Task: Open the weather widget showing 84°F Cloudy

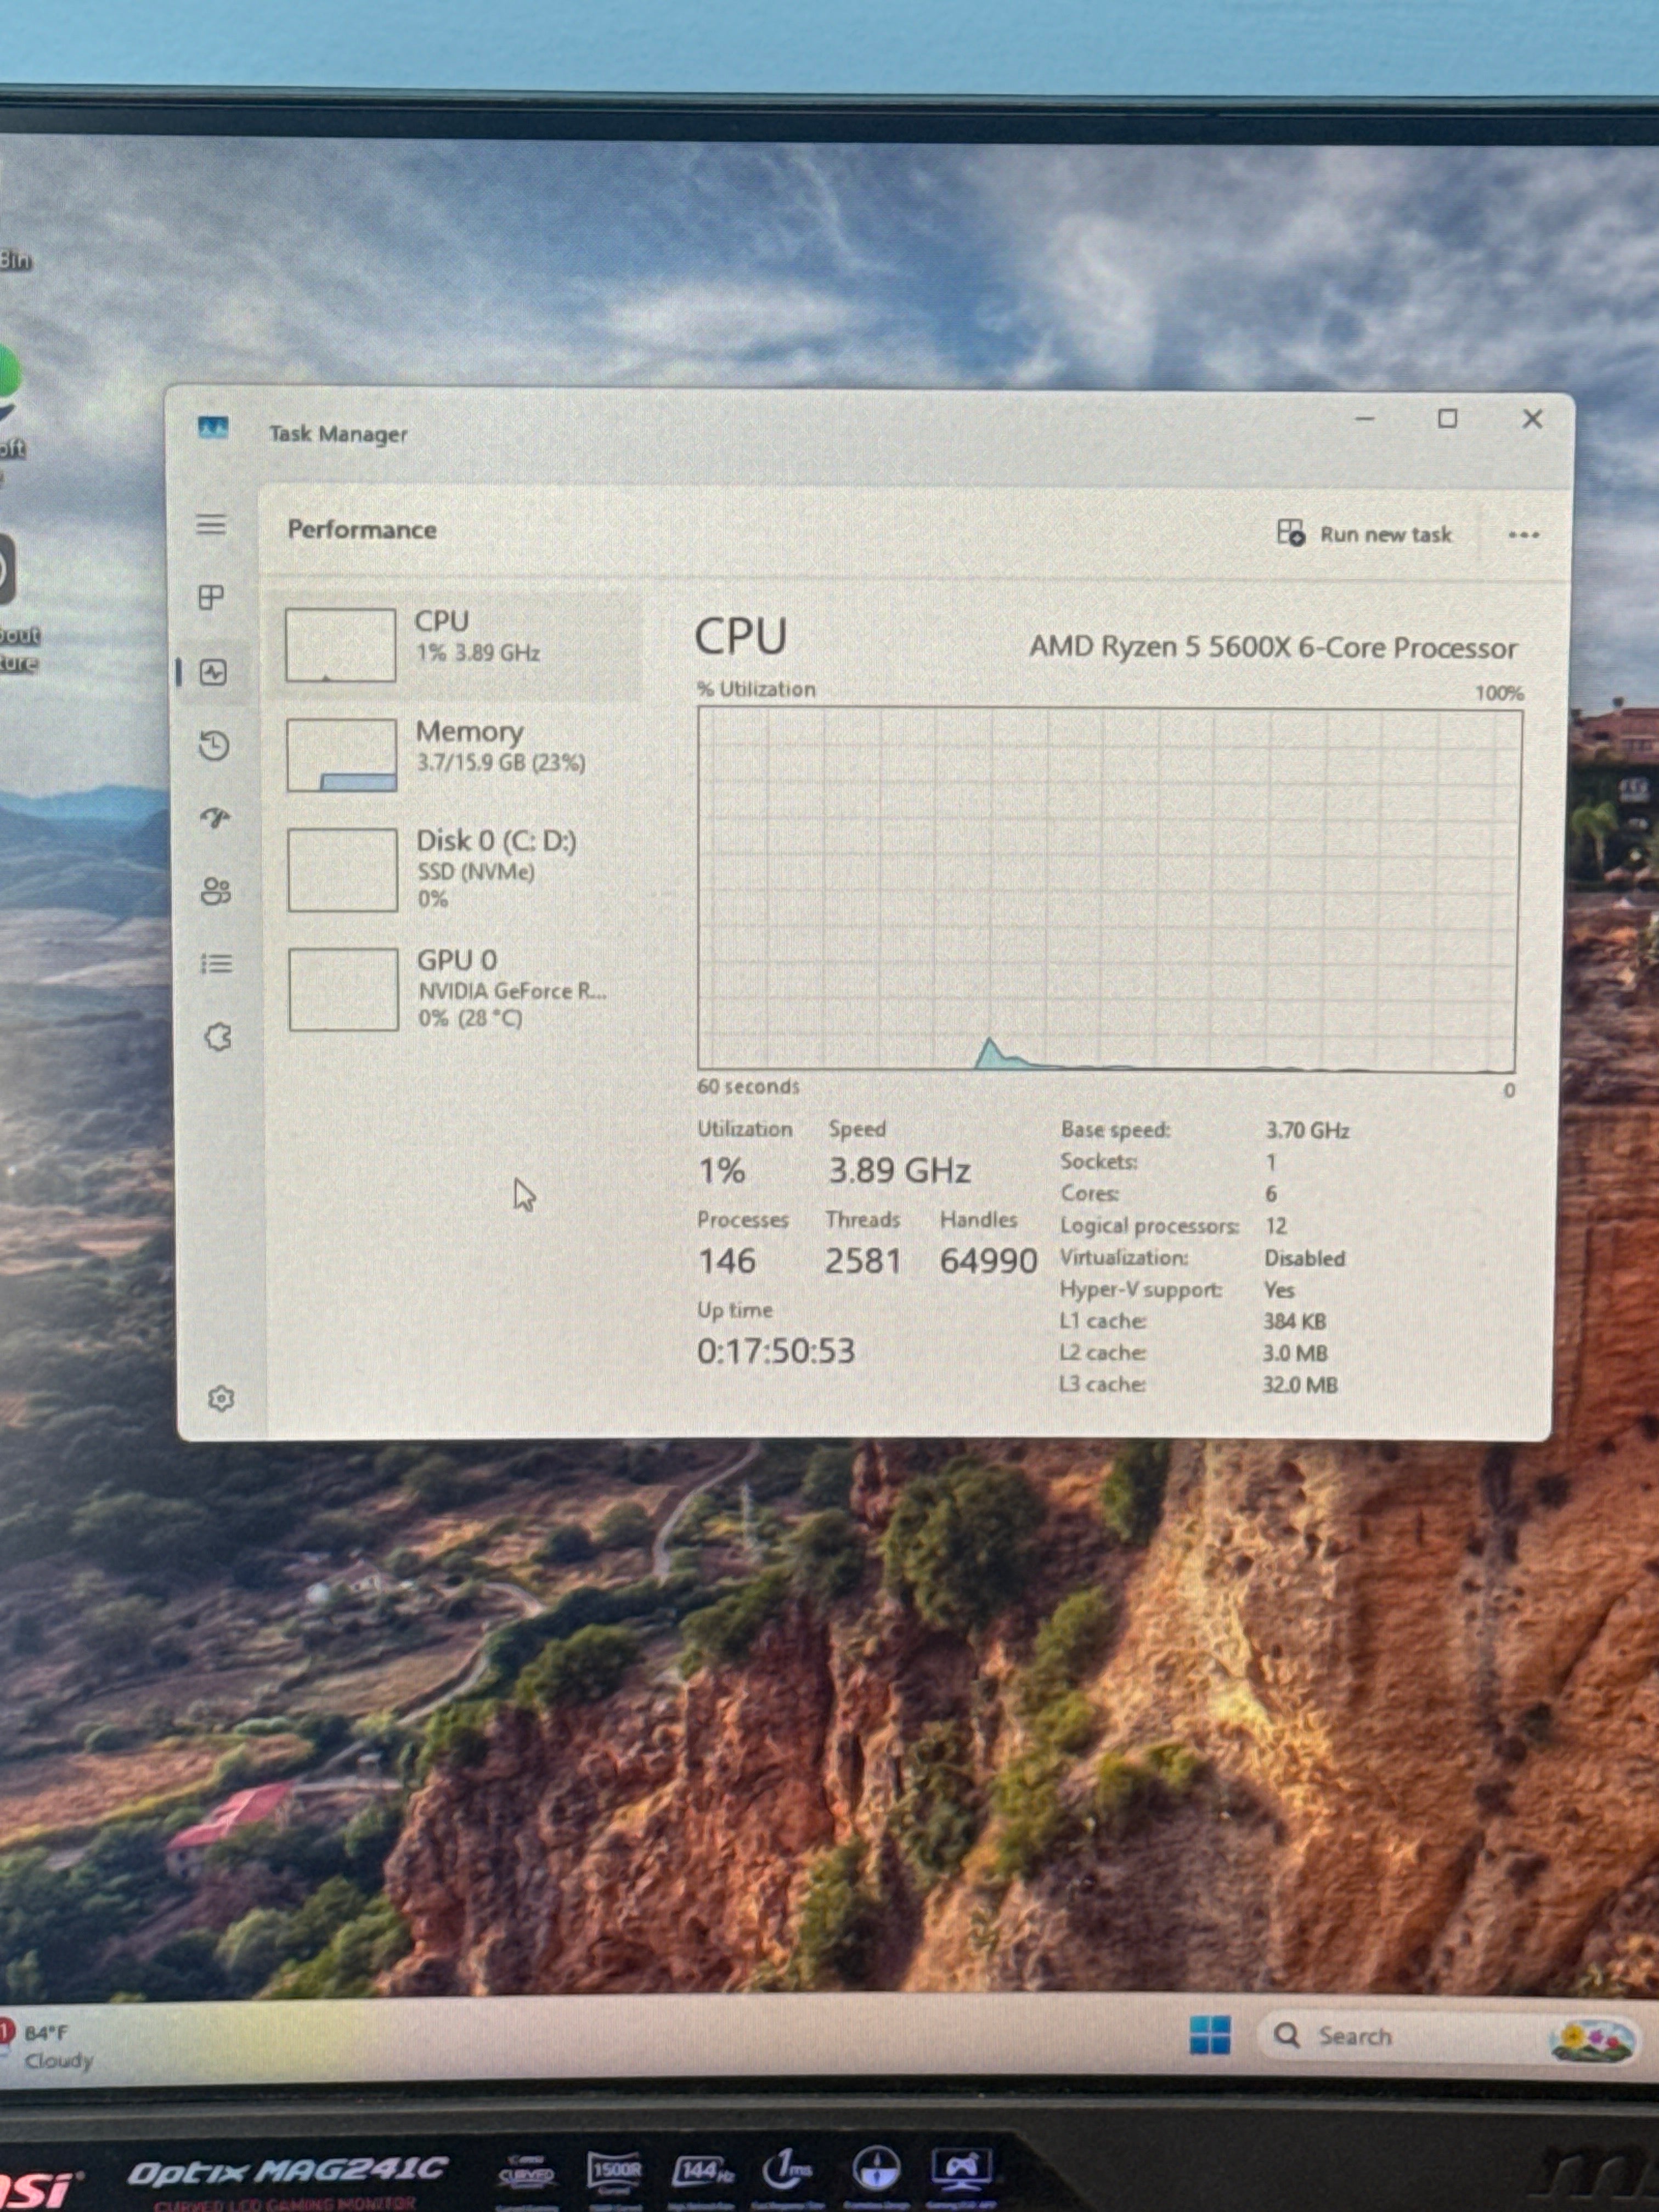Action: [x=48, y=2046]
